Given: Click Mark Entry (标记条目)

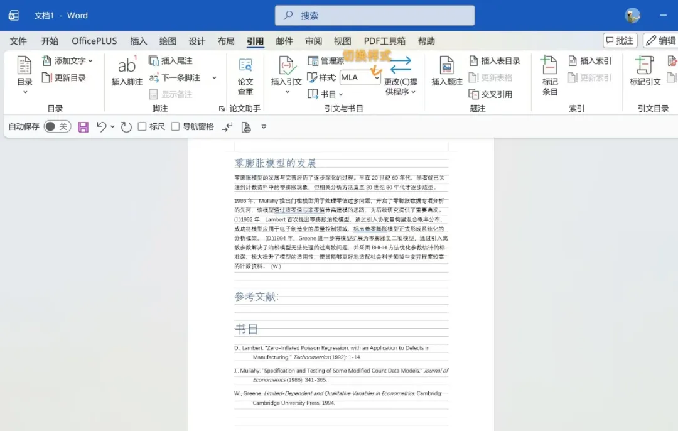Looking at the screenshot, I should pyautogui.click(x=549, y=76).
